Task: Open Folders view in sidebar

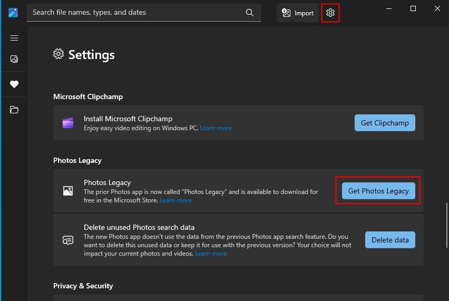Action: click(x=14, y=110)
